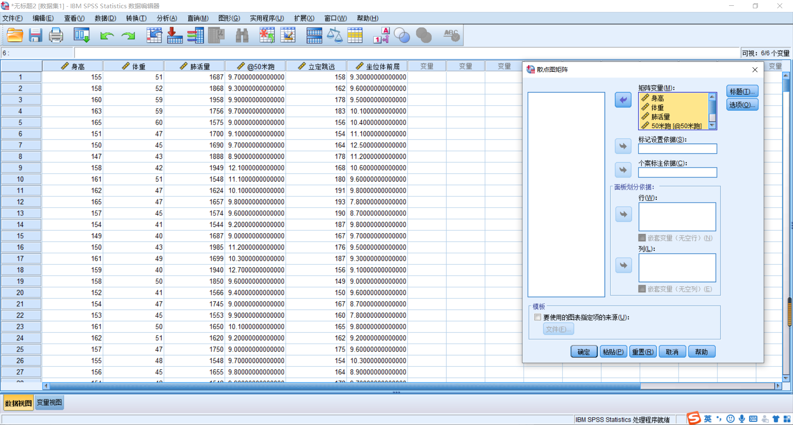Click the 确定 button in the dialog
Viewport: 793px width, 425px height.
point(584,352)
